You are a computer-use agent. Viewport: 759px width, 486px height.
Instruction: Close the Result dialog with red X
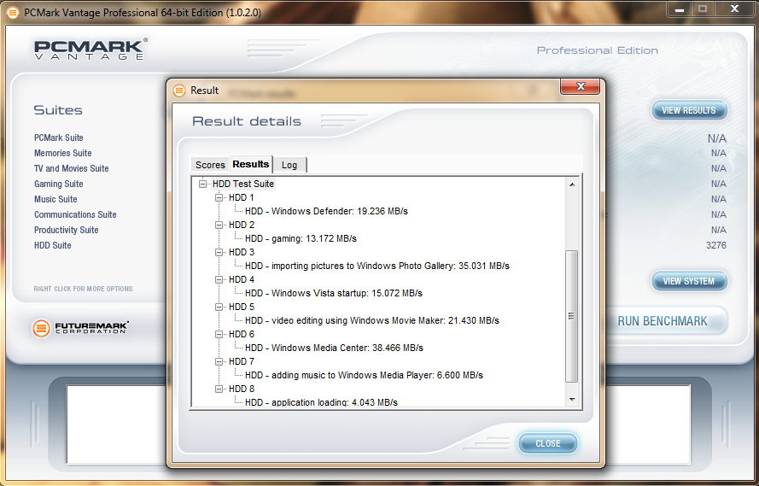click(581, 86)
